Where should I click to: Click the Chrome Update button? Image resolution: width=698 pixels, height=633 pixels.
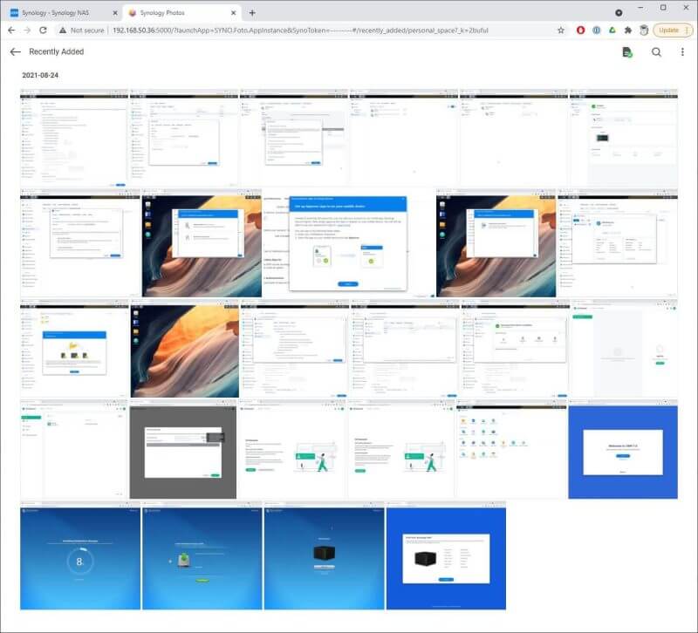tap(668, 30)
